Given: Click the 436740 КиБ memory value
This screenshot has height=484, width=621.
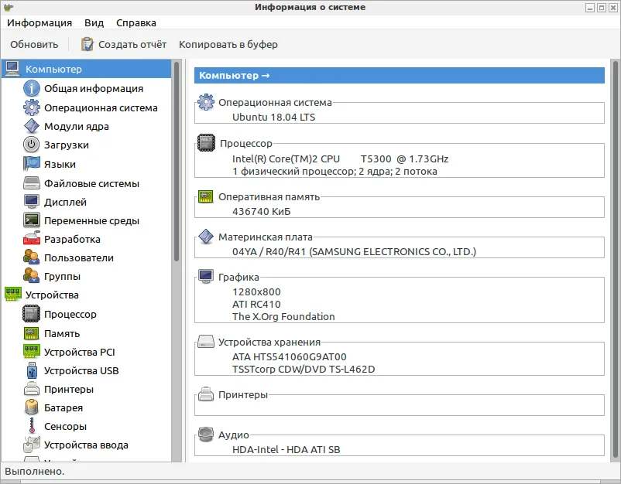Looking at the screenshot, I should 262,212.
